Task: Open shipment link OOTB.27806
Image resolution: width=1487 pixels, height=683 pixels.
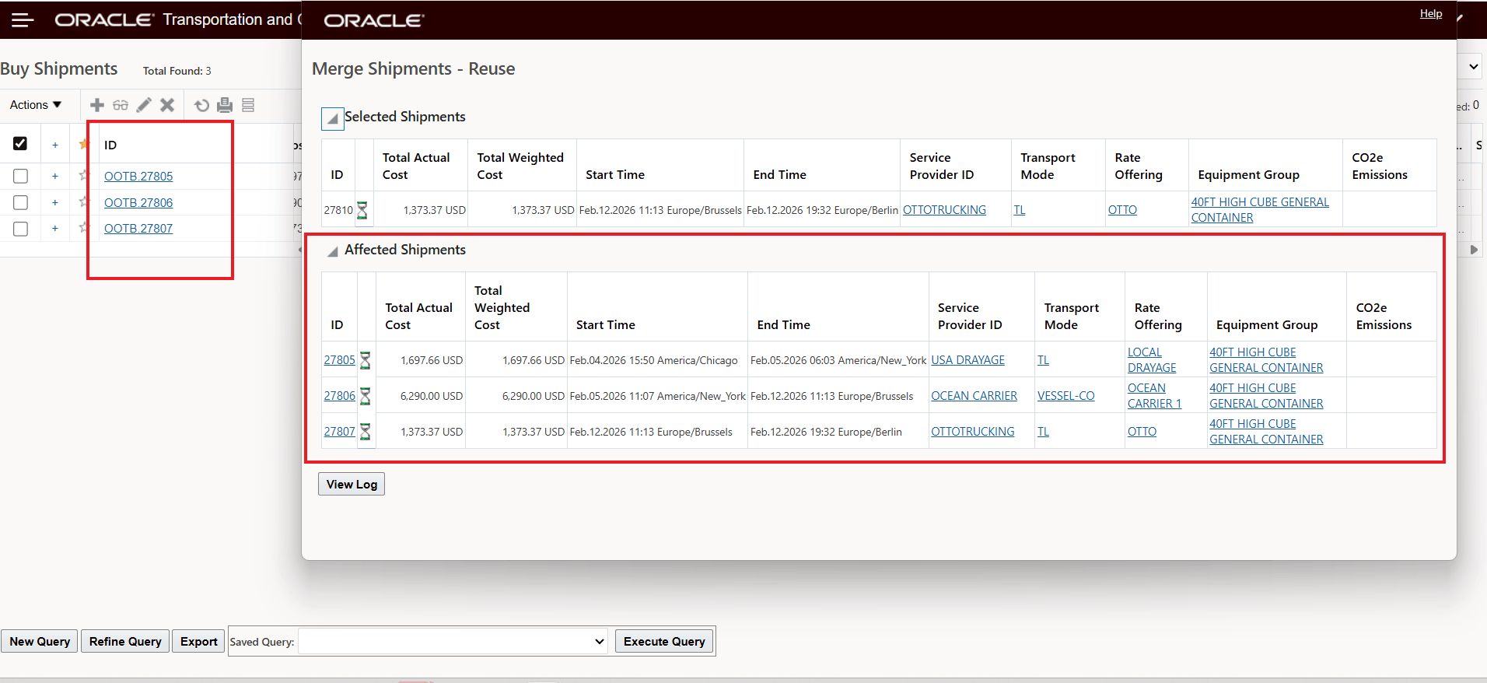Action: pos(138,202)
